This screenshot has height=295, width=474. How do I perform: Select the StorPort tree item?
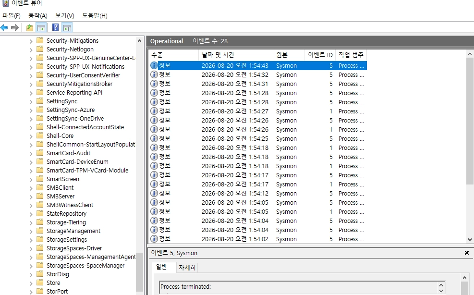[57, 291]
